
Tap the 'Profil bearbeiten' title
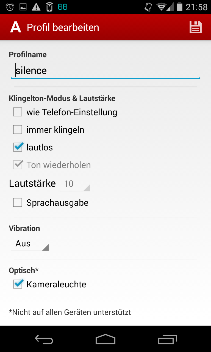[63, 28]
